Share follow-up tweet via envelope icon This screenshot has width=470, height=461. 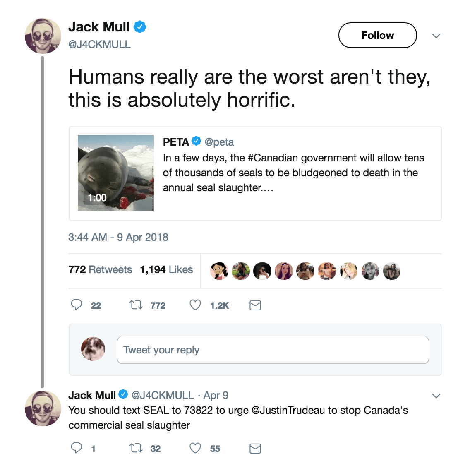(x=255, y=449)
